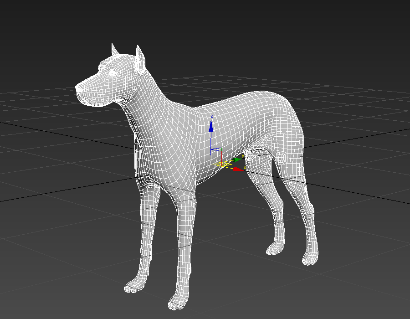Grab the blue Z-axis gizmo arrow
The width and height of the screenshot is (410, 319).
(211, 126)
